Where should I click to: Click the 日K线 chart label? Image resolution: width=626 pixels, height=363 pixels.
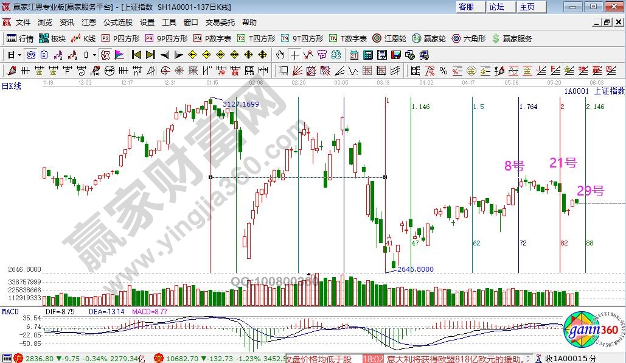(12, 86)
